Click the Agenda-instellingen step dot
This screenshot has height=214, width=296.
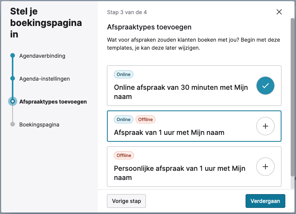pyautogui.click(x=13, y=79)
